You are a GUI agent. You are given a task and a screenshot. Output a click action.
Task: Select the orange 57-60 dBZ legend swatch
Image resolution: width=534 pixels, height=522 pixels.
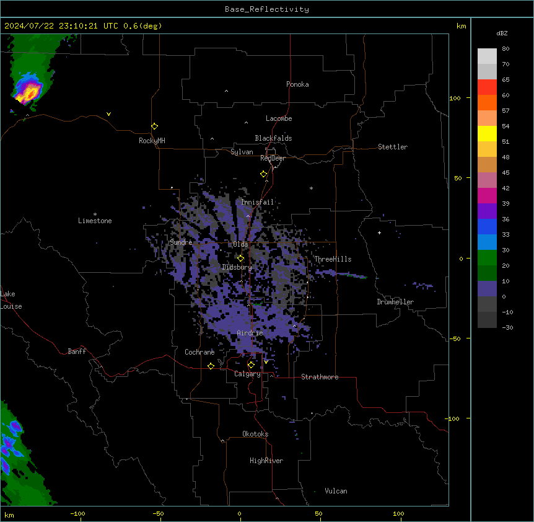[x=487, y=102]
